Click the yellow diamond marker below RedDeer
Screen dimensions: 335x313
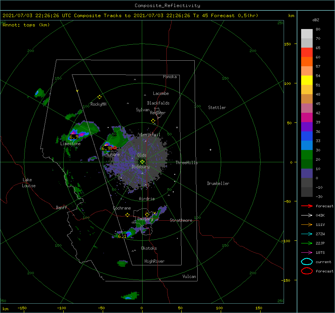(153, 121)
